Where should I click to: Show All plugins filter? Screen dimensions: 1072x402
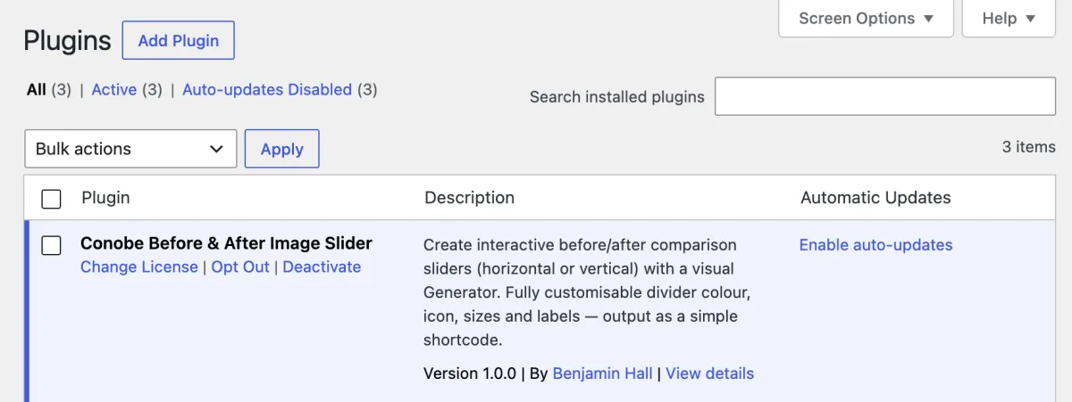point(37,90)
